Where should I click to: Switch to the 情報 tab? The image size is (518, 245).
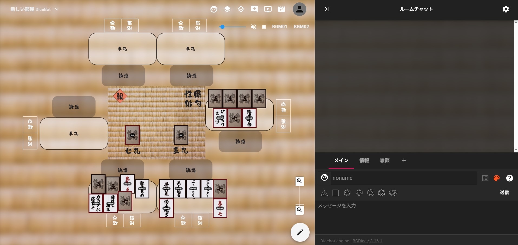tap(364, 161)
